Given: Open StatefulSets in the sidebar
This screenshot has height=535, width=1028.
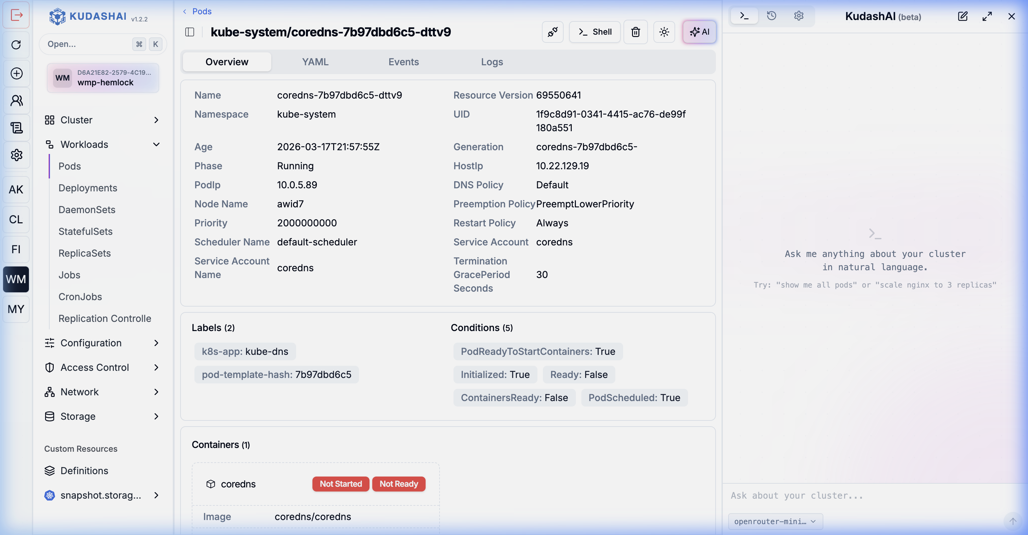Looking at the screenshot, I should (x=85, y=231).
